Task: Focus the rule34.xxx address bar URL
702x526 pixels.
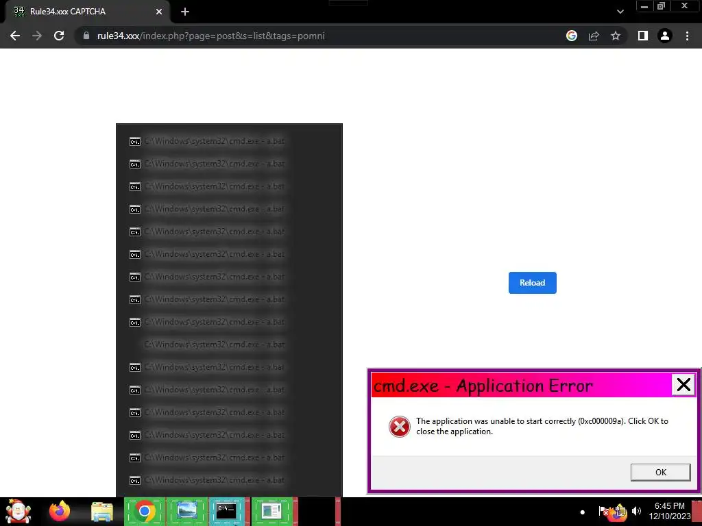Action: tap(211, 36)
